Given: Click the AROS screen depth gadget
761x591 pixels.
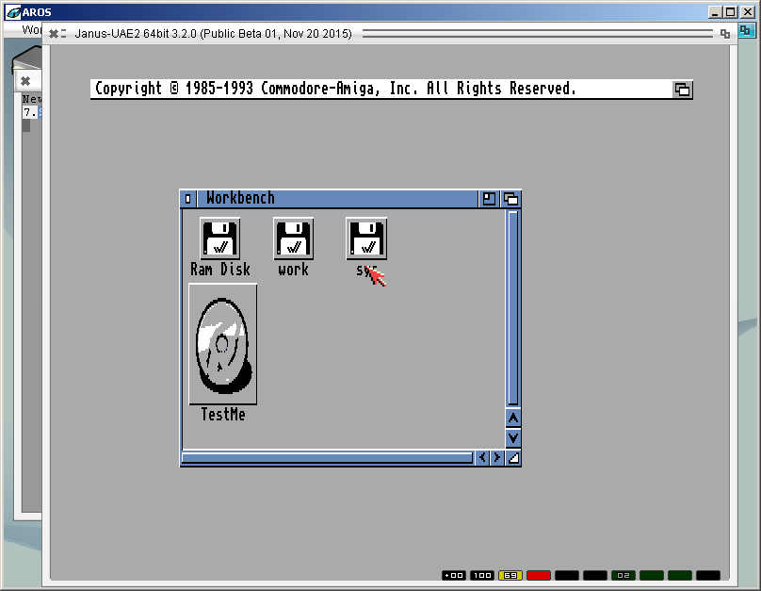Looking at the screenshot, I should point(745,31).
